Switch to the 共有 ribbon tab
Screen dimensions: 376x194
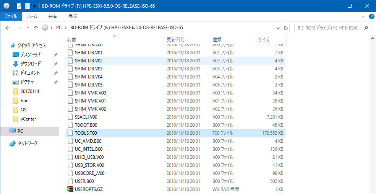coord(52,16)
